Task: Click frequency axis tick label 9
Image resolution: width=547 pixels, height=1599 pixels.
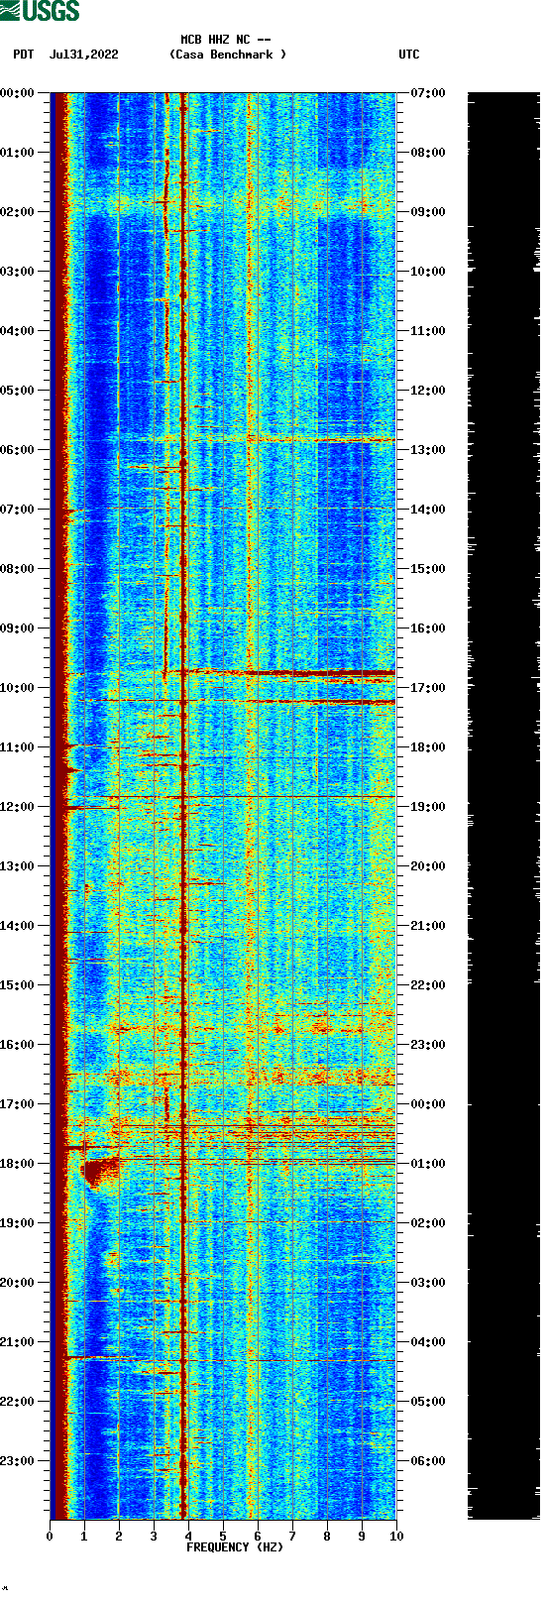Action: tap(362, 1537)
